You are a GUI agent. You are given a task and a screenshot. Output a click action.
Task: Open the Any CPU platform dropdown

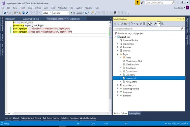point(61,13)
